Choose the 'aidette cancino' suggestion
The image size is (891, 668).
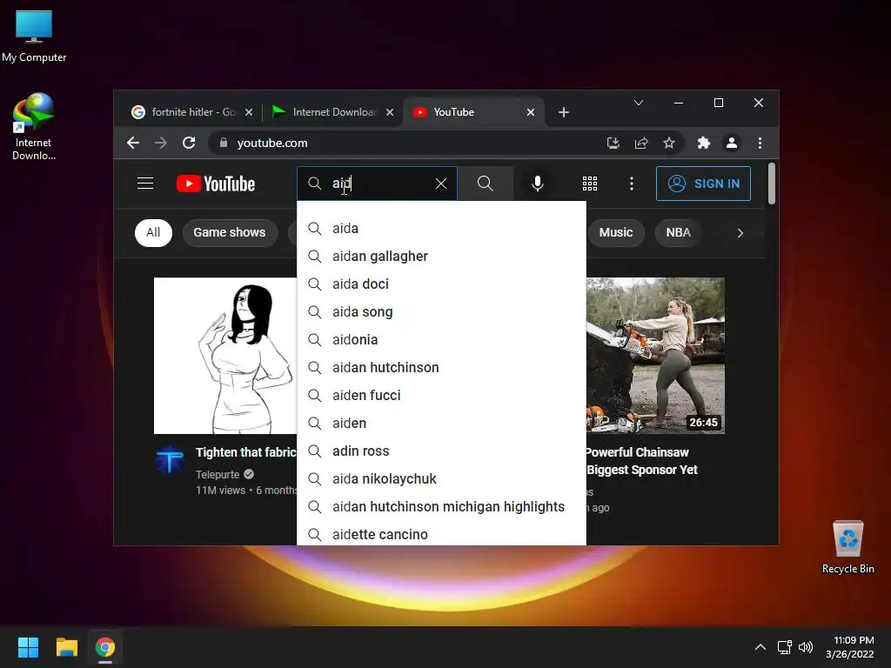click(x=441, y=534)
